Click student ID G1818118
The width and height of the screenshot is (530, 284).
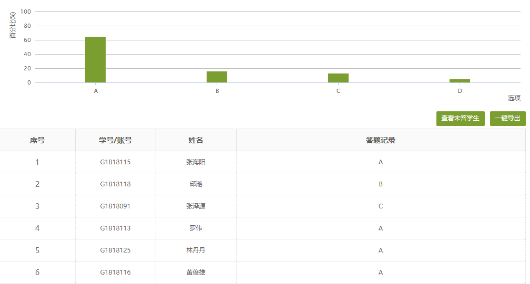[115, 184]
